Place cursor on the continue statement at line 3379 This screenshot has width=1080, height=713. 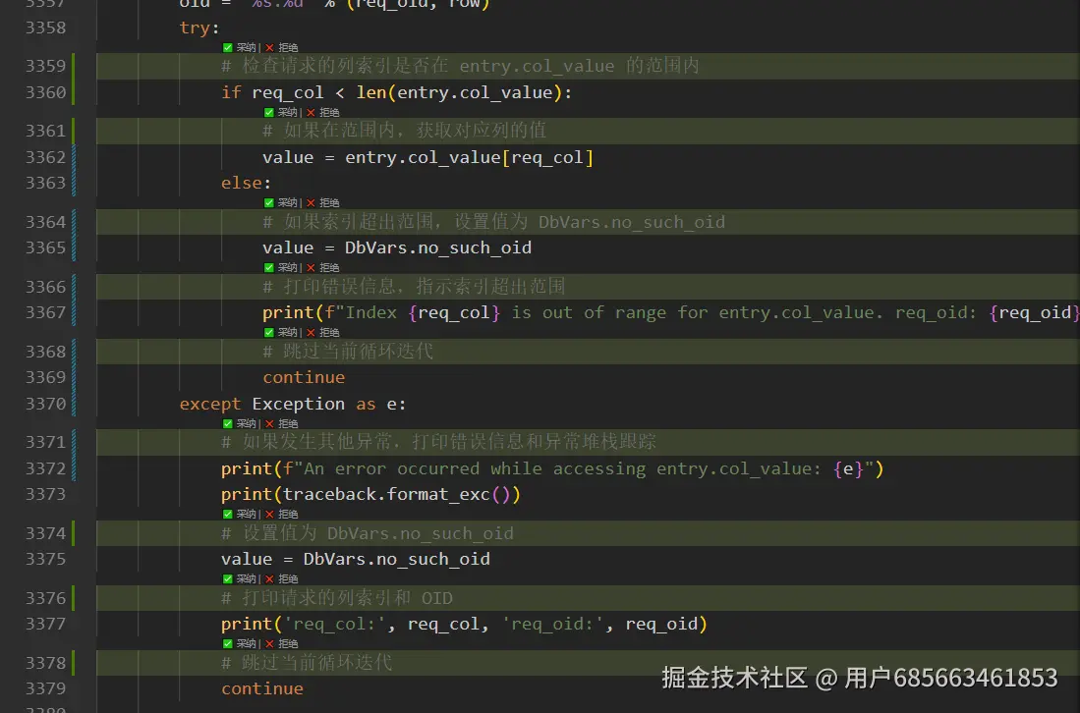(262, 687)
